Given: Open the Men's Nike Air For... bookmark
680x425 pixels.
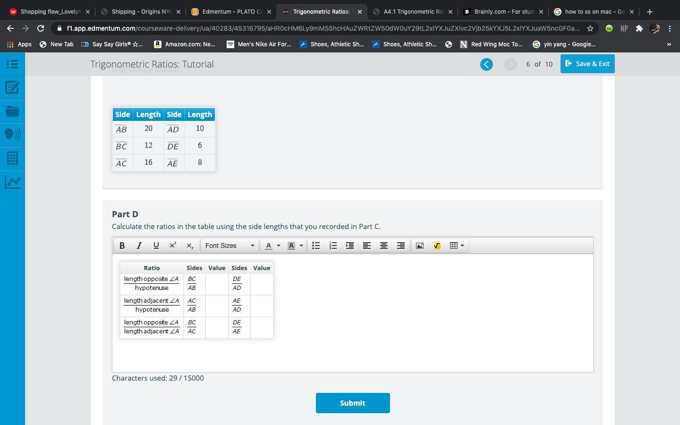Looking at the screenshot, I should 258,44.
